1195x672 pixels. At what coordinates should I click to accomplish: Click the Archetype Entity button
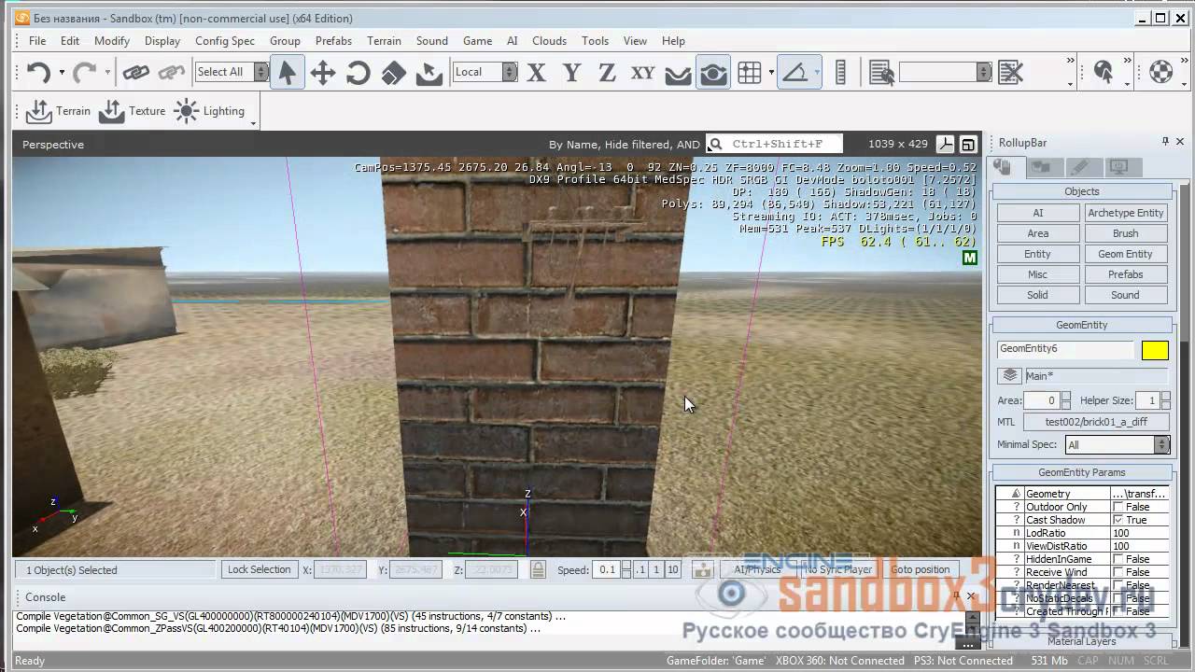point(1125,213)
